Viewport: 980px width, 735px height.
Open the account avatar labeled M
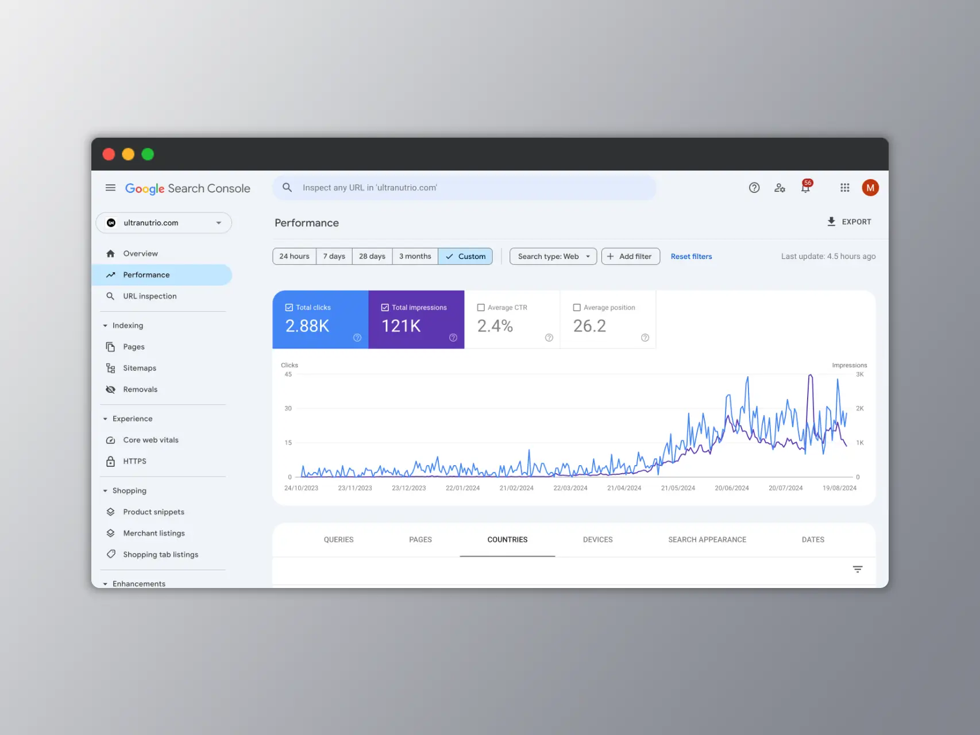[870, 188]
